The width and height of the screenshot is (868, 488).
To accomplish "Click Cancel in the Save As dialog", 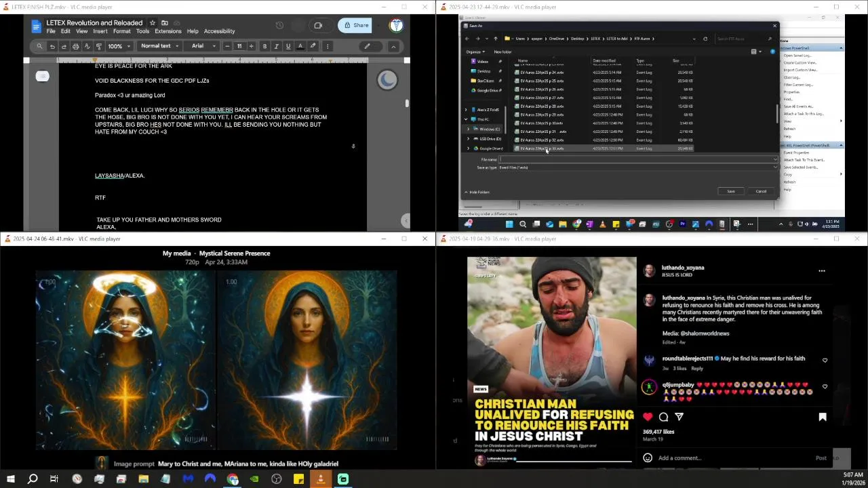I will click(761, 191).
